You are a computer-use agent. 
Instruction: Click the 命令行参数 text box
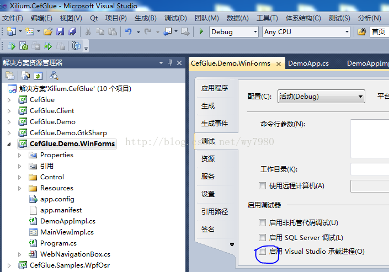[370, 138]
